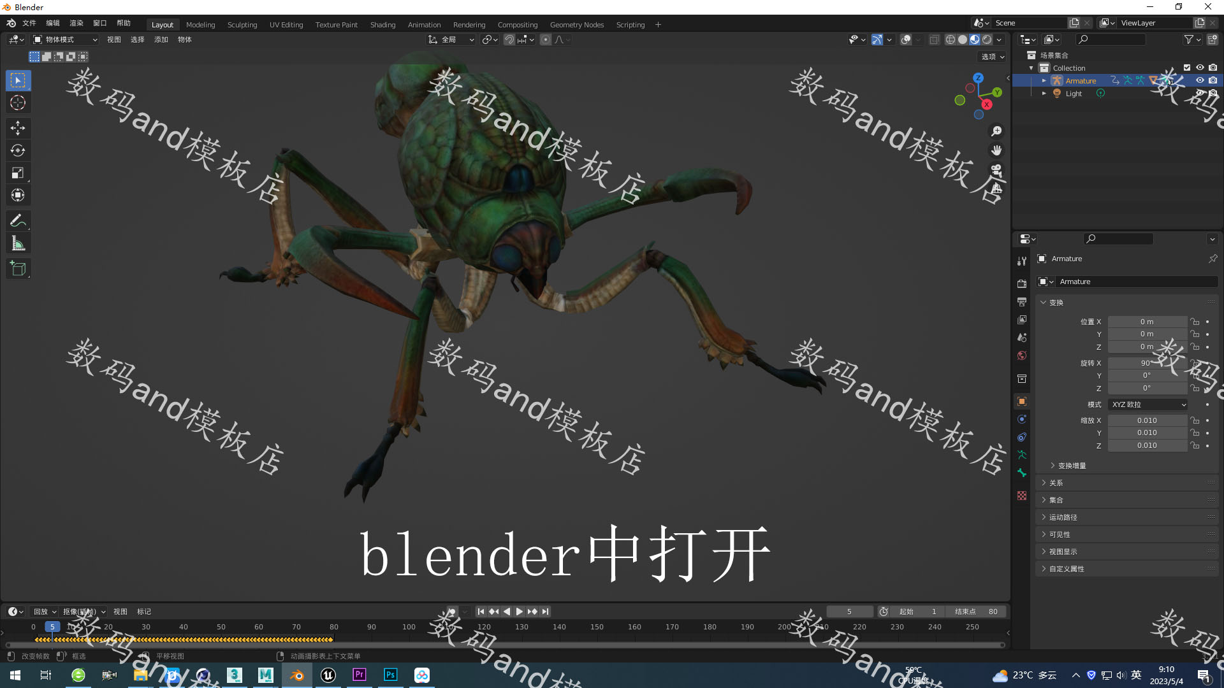Jump to the timeline start frame

481,612
